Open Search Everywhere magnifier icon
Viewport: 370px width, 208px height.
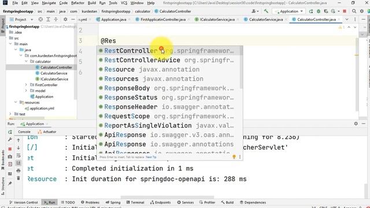(354, 11)
